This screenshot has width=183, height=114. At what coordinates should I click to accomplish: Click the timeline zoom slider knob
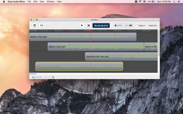43,77
